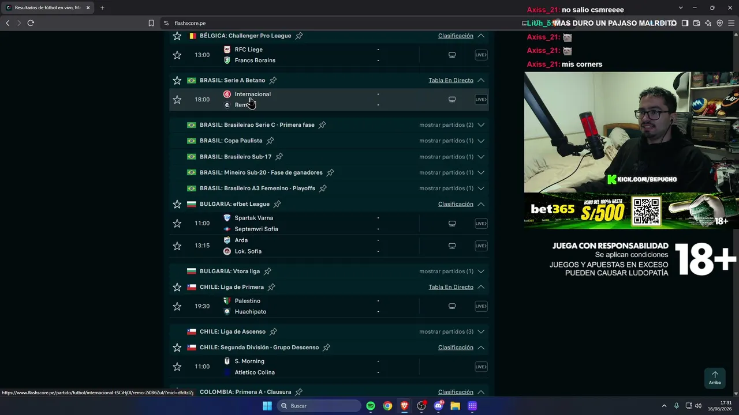The width and height of the screenshot is (739, 415).
Task: Star the Internacional vs Remo match
Action: [177, 99]
